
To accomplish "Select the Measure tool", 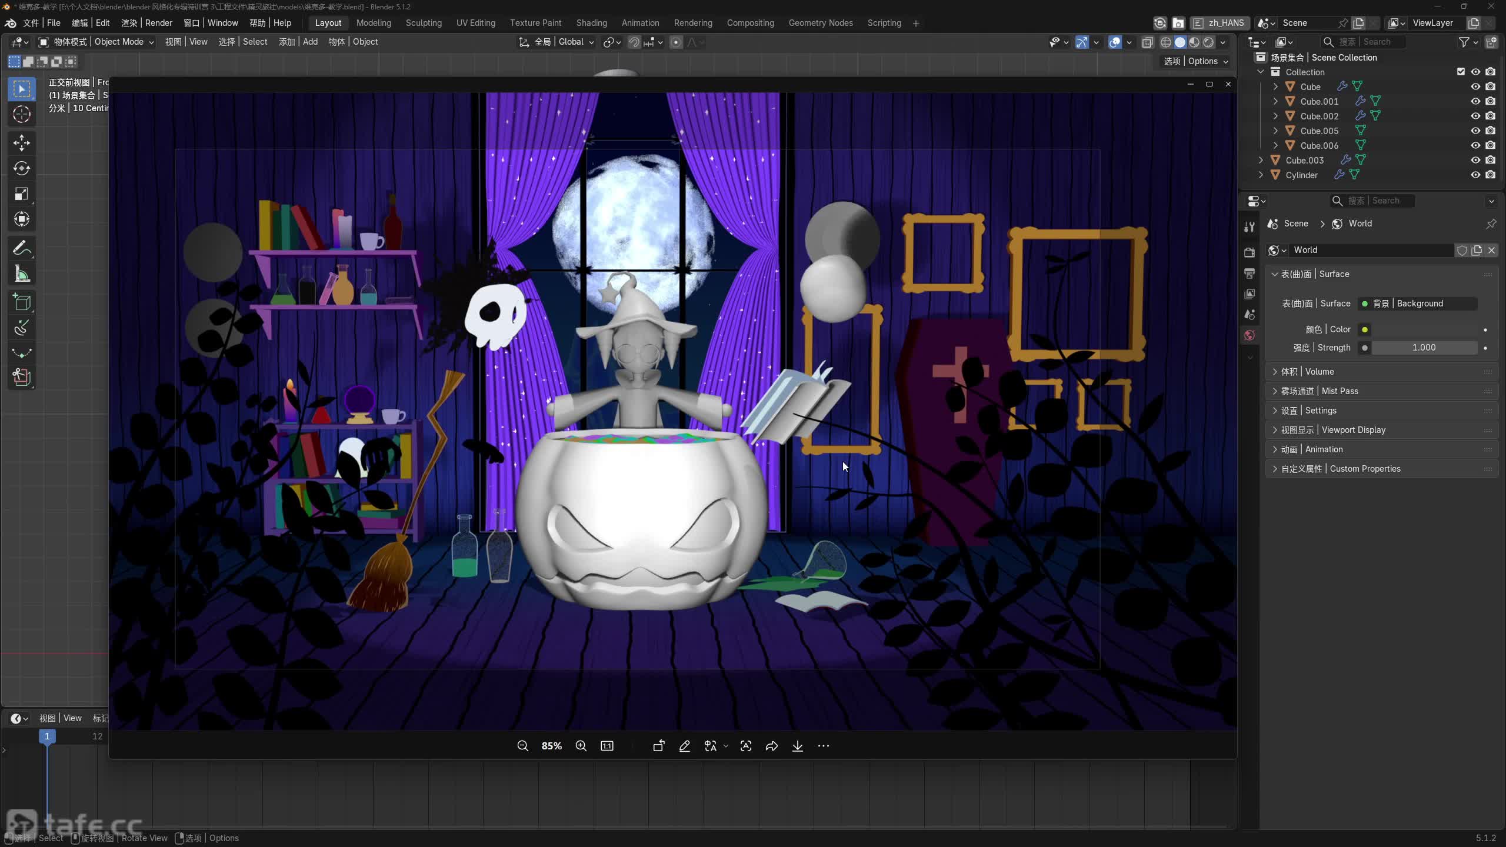I will tap(22, 274).
